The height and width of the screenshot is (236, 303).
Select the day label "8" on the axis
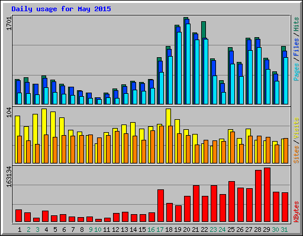(82, 230)
